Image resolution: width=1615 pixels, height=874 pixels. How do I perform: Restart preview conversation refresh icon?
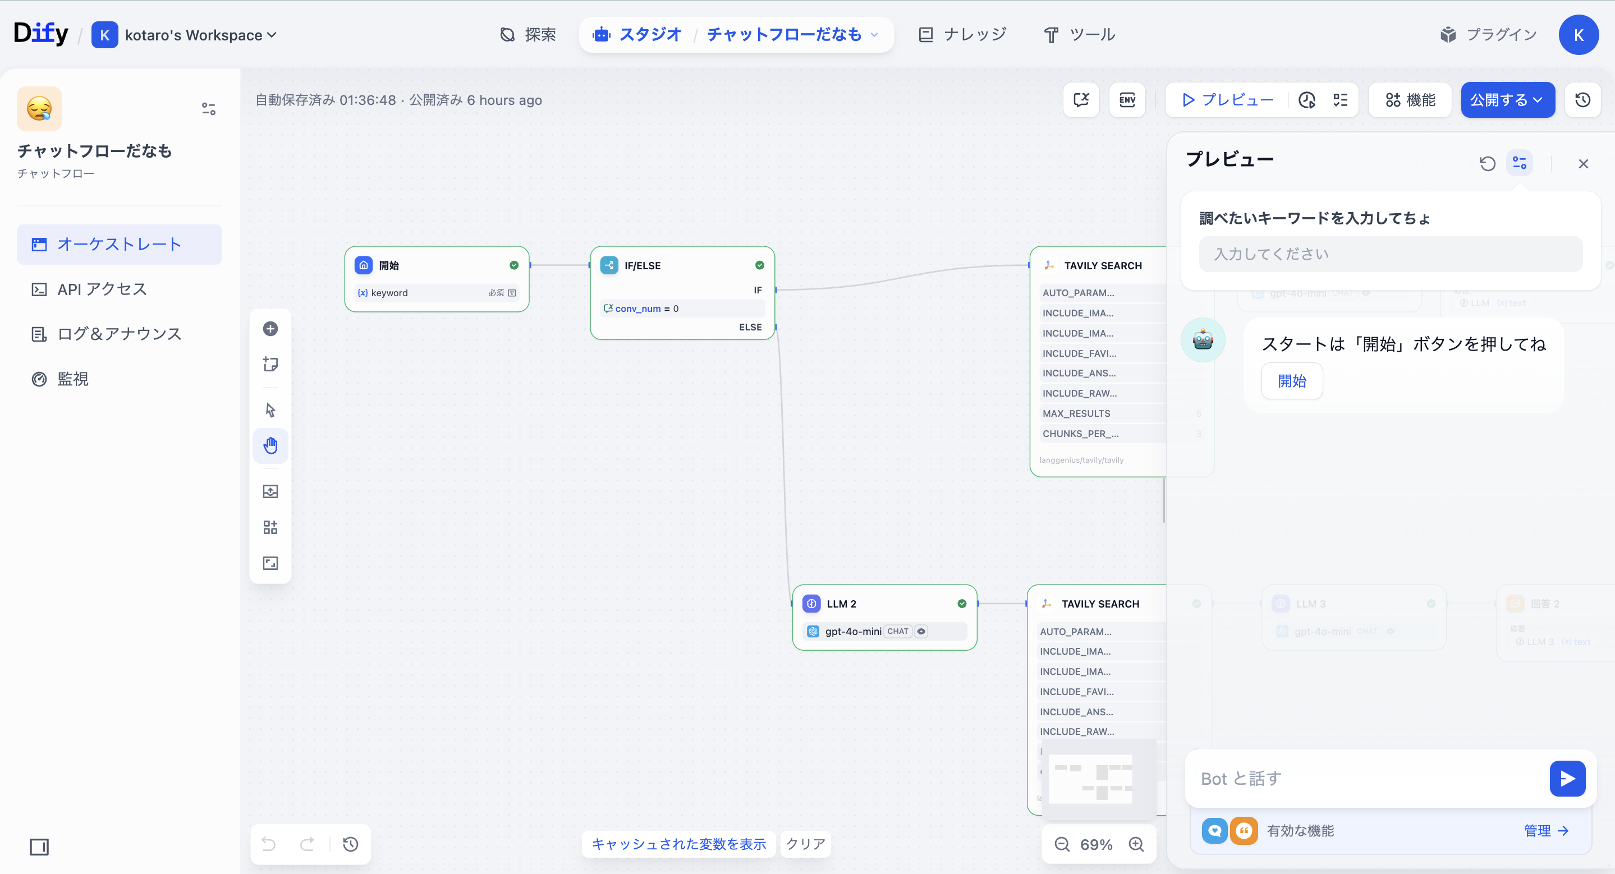click(1487, 163)
